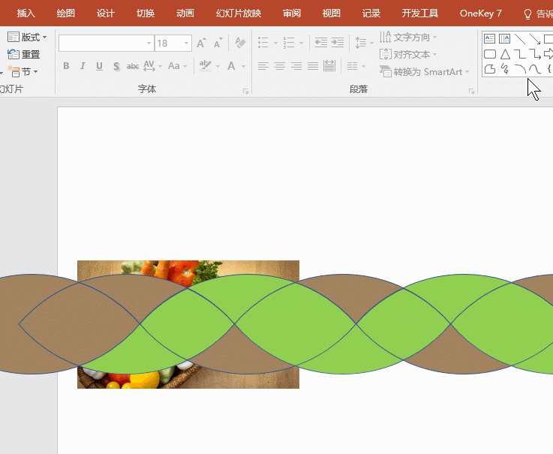Click the increase indent icon
Viewport: 553px width, 454px height.
[x=338, y=43]
